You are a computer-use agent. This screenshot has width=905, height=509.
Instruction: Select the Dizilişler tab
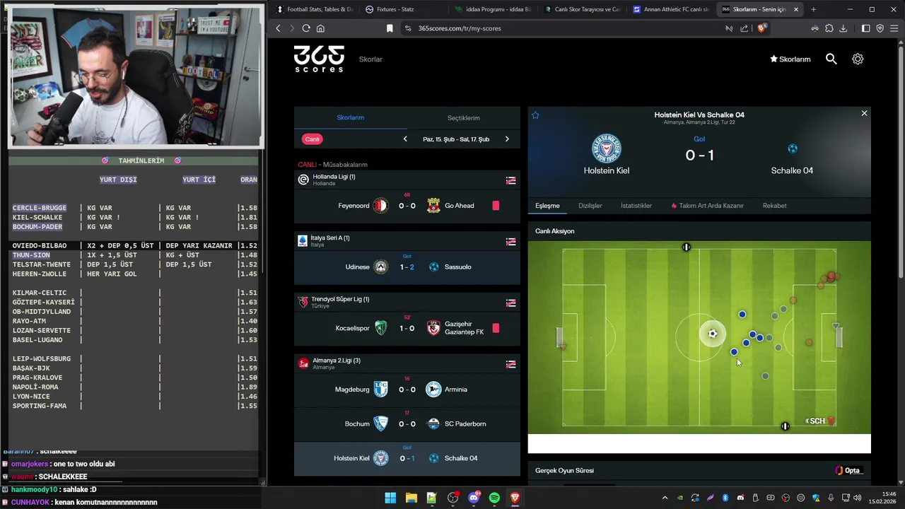click(x=590, y=206)
